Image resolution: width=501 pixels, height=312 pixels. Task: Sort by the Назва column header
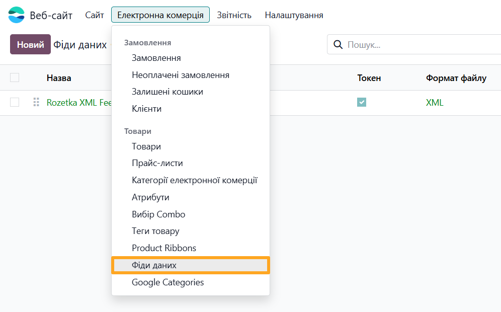(x=59, y=78)
